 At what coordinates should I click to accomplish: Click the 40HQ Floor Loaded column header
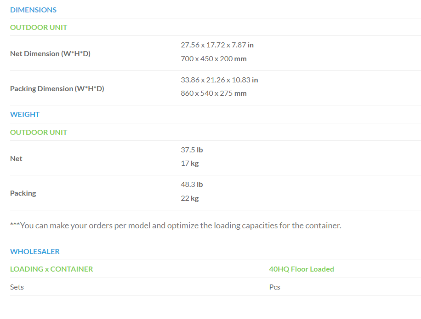point(302,269)
